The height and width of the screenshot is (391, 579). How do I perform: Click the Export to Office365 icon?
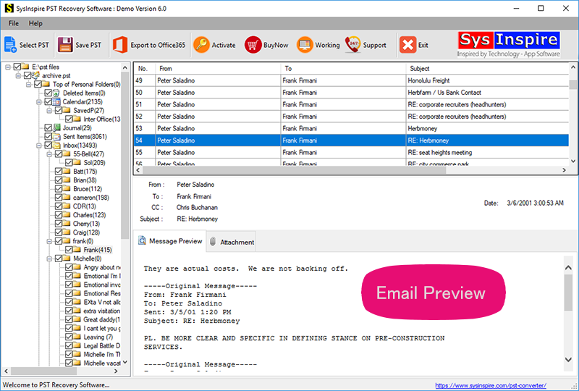120,45
